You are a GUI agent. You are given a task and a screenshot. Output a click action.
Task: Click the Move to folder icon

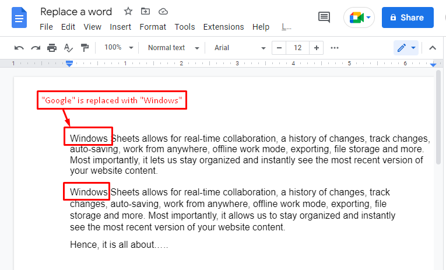click(x=145, y=12)
